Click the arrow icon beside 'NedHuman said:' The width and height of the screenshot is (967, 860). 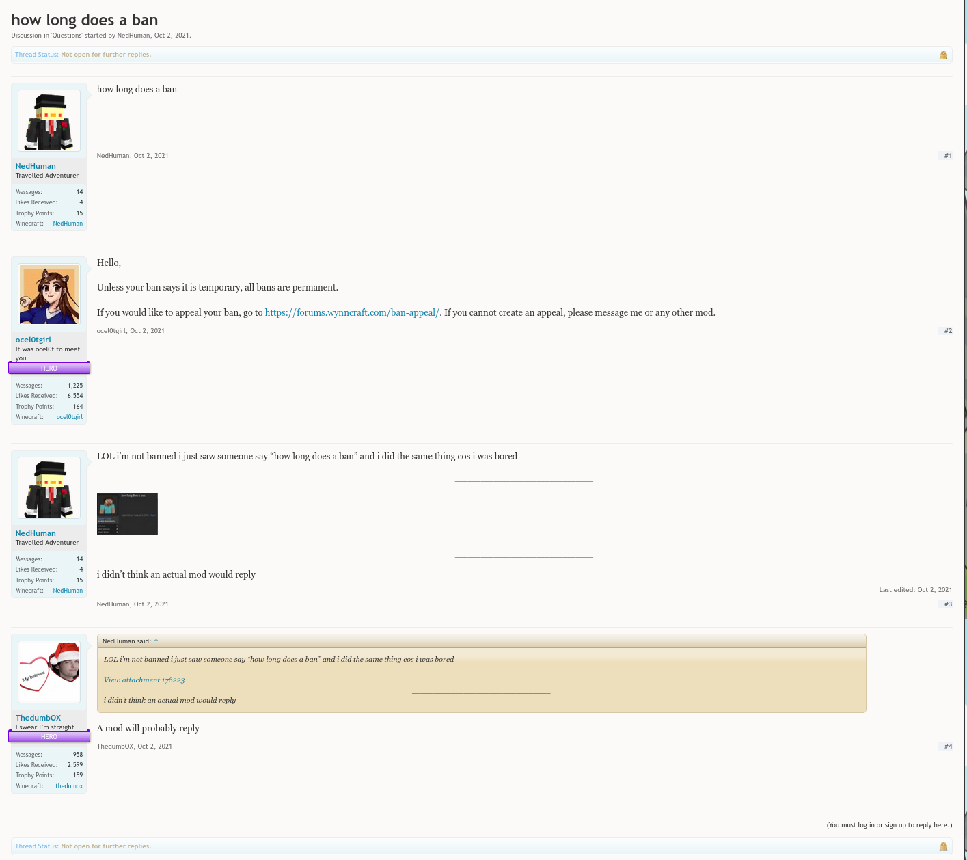click(x=156, y=641)
